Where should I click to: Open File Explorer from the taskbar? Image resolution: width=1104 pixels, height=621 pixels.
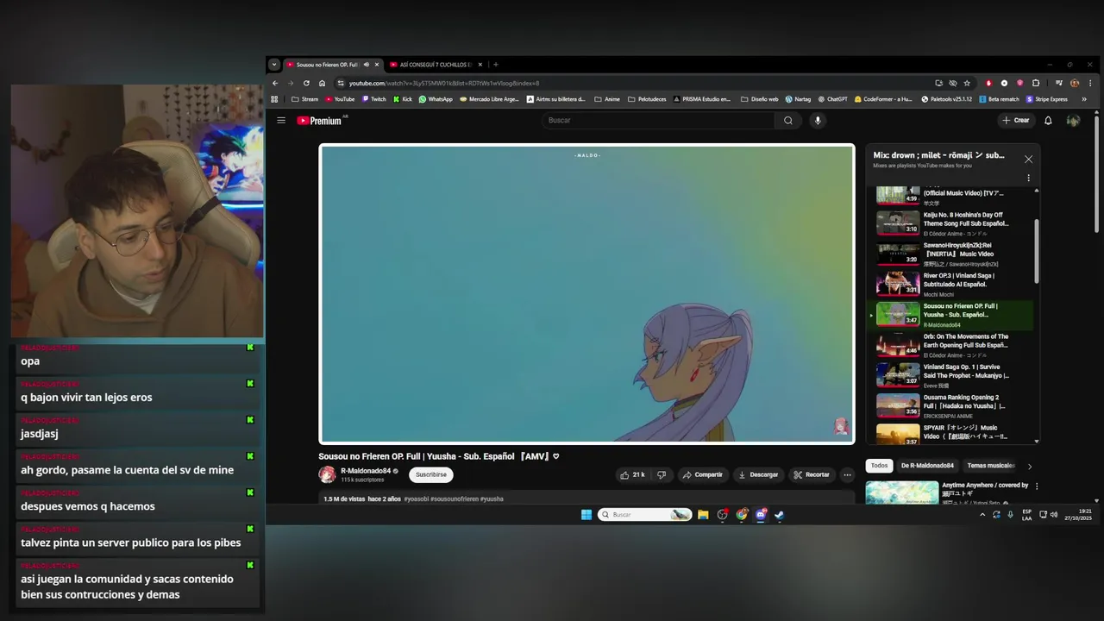pos(703,515)
